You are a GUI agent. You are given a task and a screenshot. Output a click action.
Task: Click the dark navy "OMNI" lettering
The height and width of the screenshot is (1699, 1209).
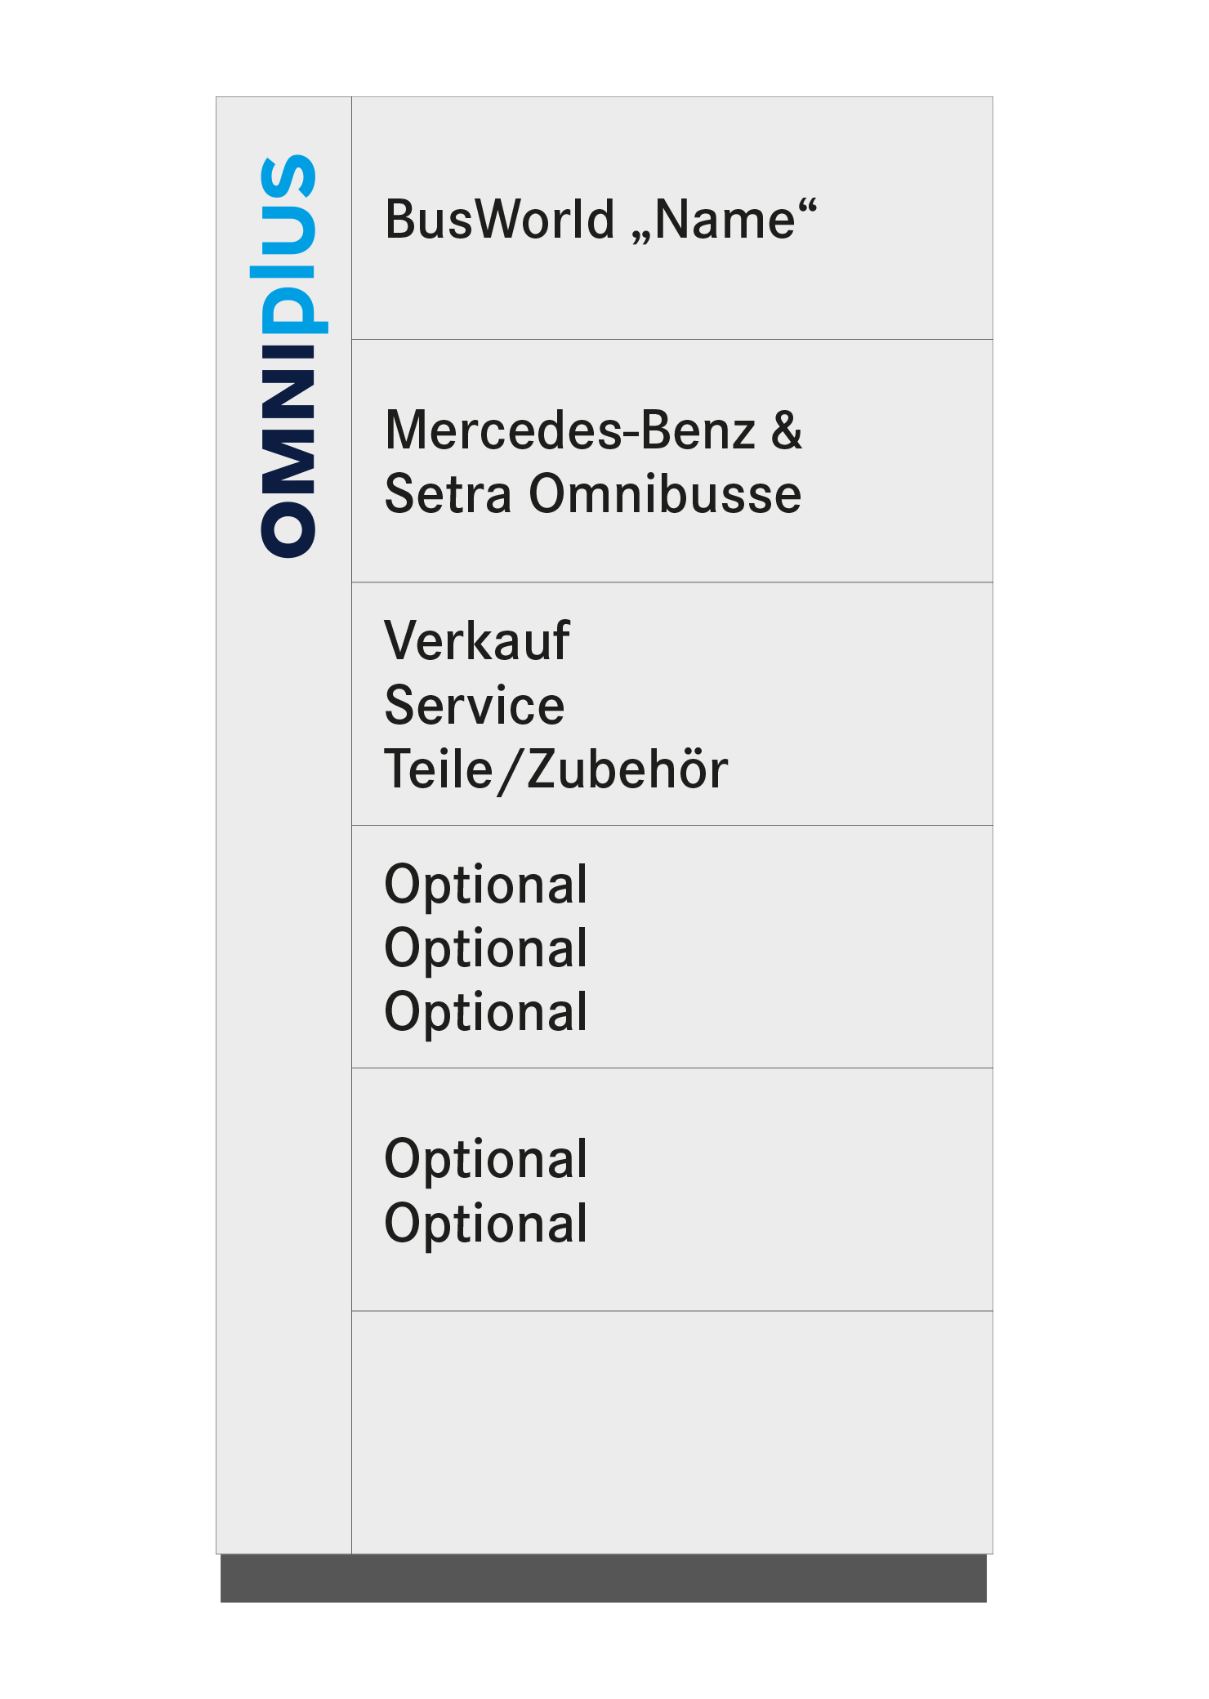point(288,452)
